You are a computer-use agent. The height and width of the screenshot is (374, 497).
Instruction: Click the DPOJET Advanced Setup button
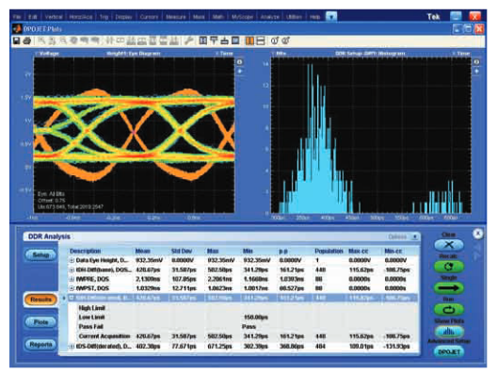click(x=448, y=351)
